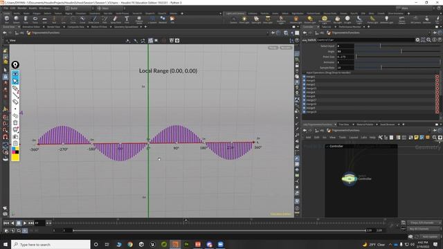
Task: Toggle the eye visibility annotation tool
Action: click(x=15, y=74)
